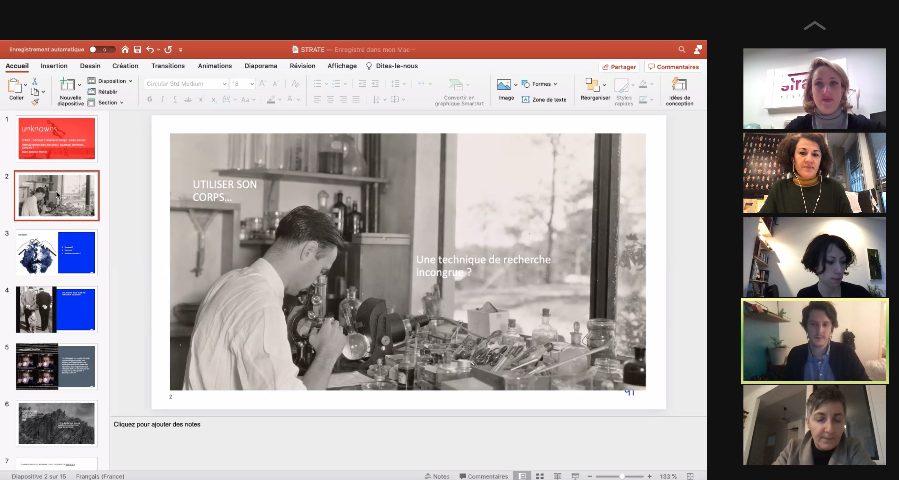The image size is (899, 480).
Task: Switch to slide sorter grid view
Action: coord(540,476)
